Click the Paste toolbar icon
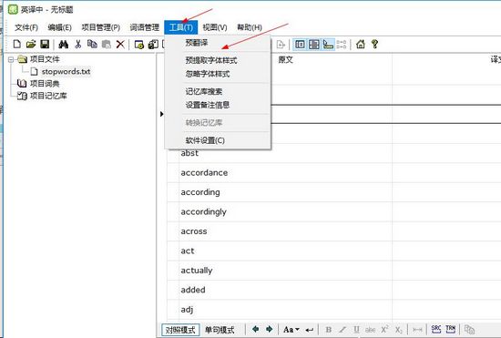This screenshot has width=501, height=338. click(x=106, y=44)
